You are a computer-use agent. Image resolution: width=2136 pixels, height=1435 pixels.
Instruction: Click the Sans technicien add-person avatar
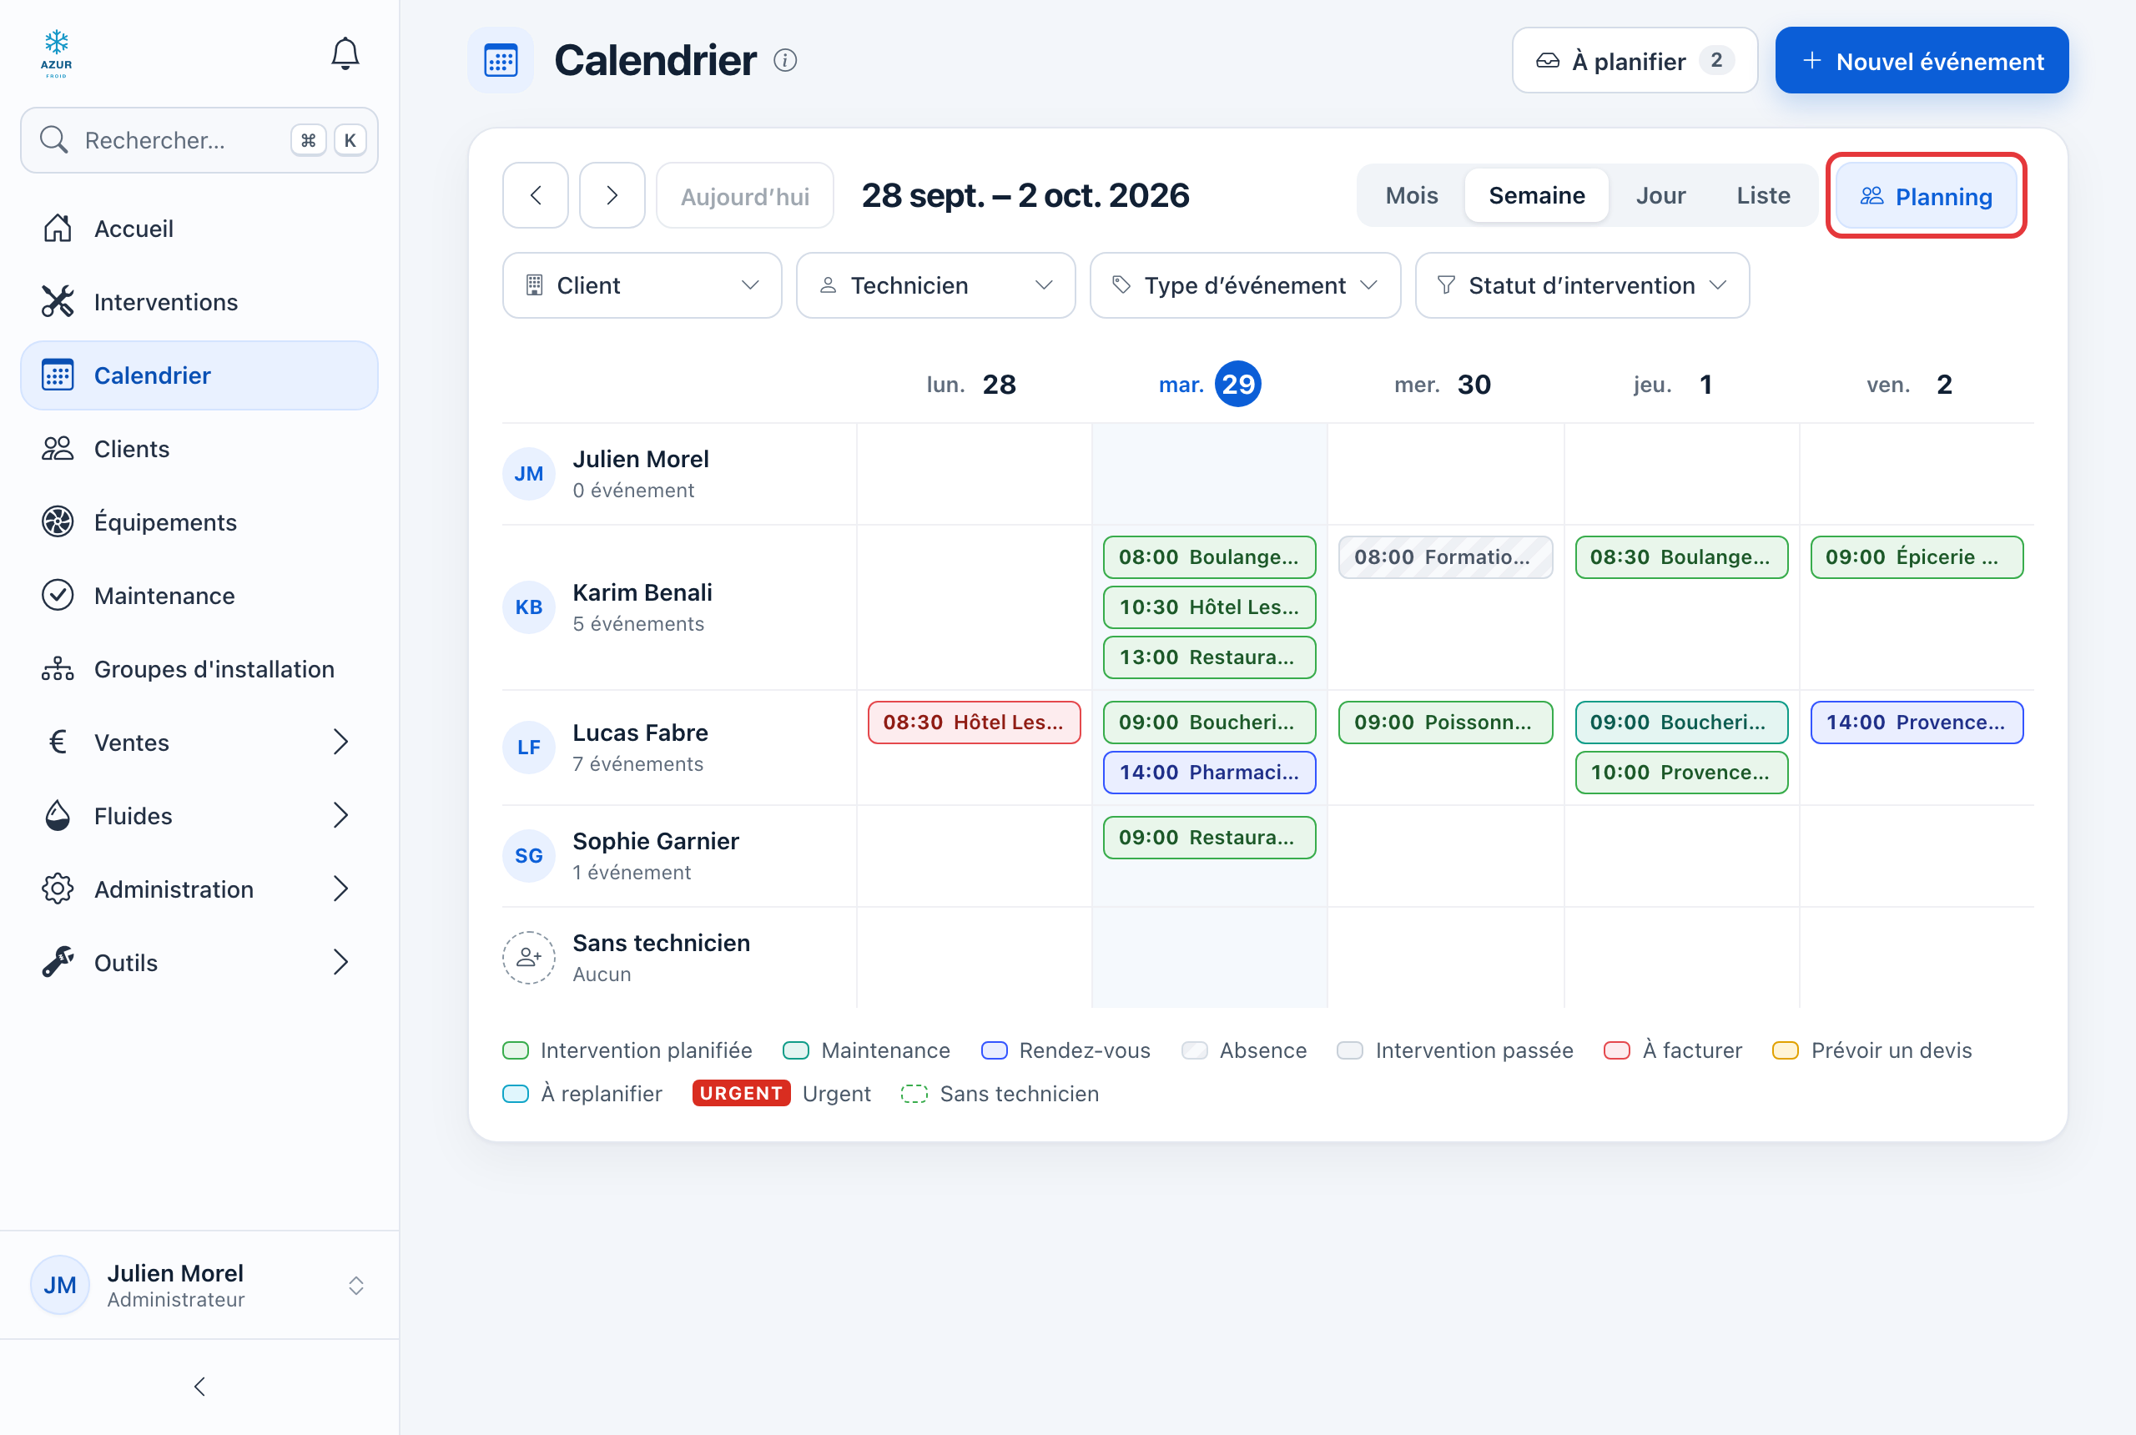(x=529, y=957)
